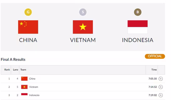
Task: Click the Team column header
Action: [23, 70]
